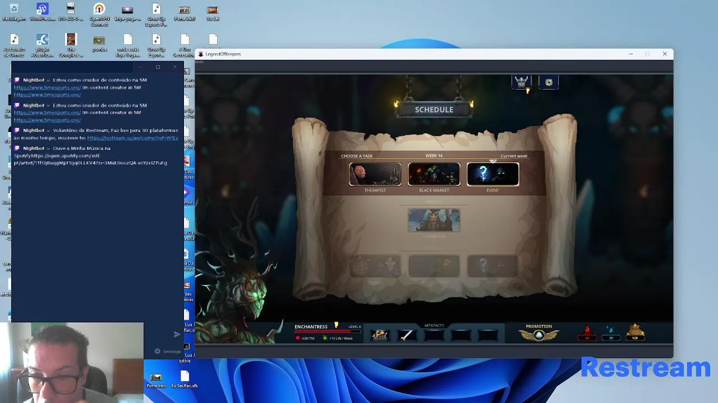Open the WordPress desktop shortcut
The height and width of the screenshot is (403, 718).
(43, 12)
